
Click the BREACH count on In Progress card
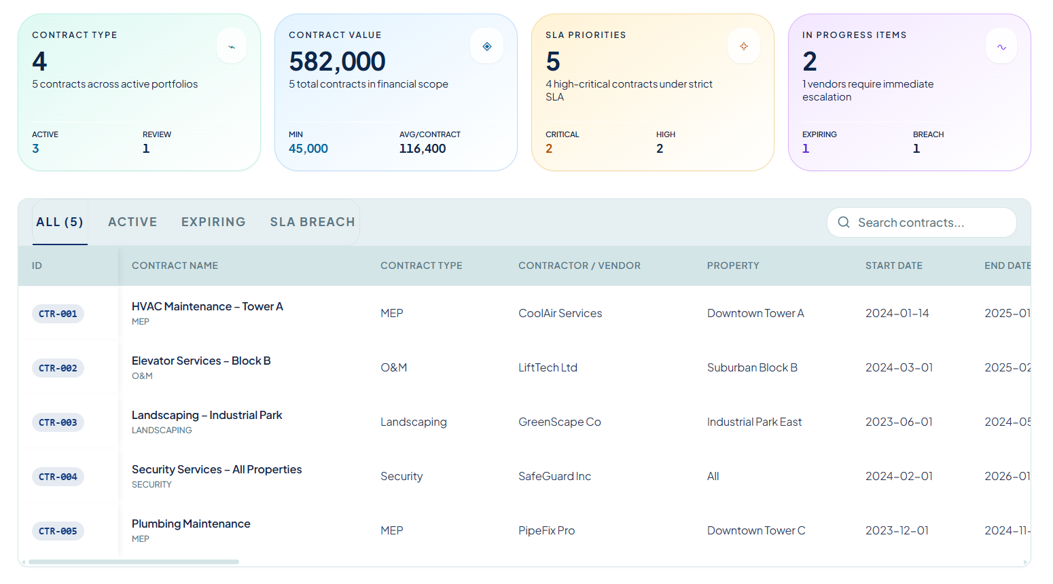[916, 149]
